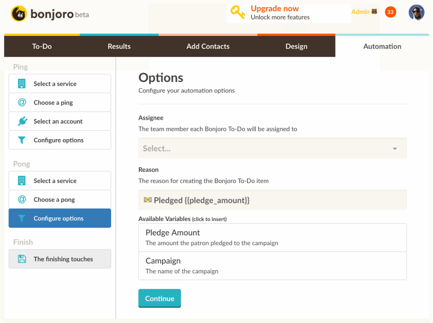
Task: Click the building icon in Ping Select a service
Action: (22, 83)
